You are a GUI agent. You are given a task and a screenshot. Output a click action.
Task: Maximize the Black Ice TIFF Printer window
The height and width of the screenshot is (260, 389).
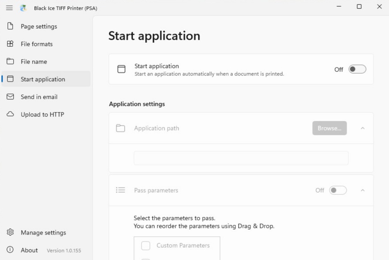(359, 7)
